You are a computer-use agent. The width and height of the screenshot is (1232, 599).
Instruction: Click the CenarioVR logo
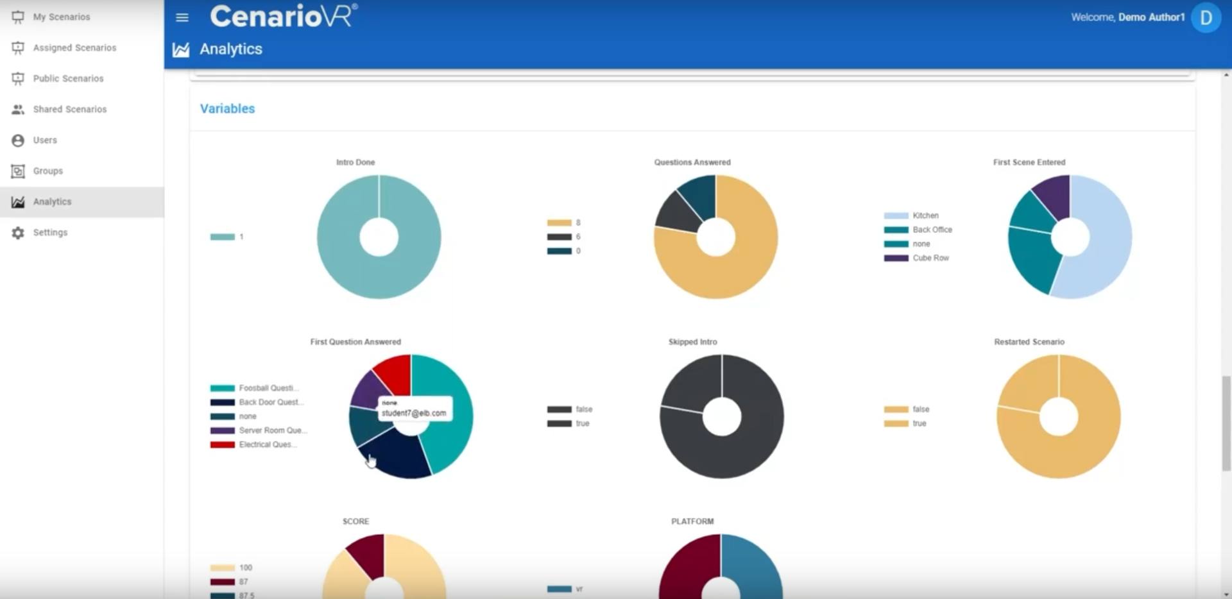pyautogui.click(x=283, y=17)
